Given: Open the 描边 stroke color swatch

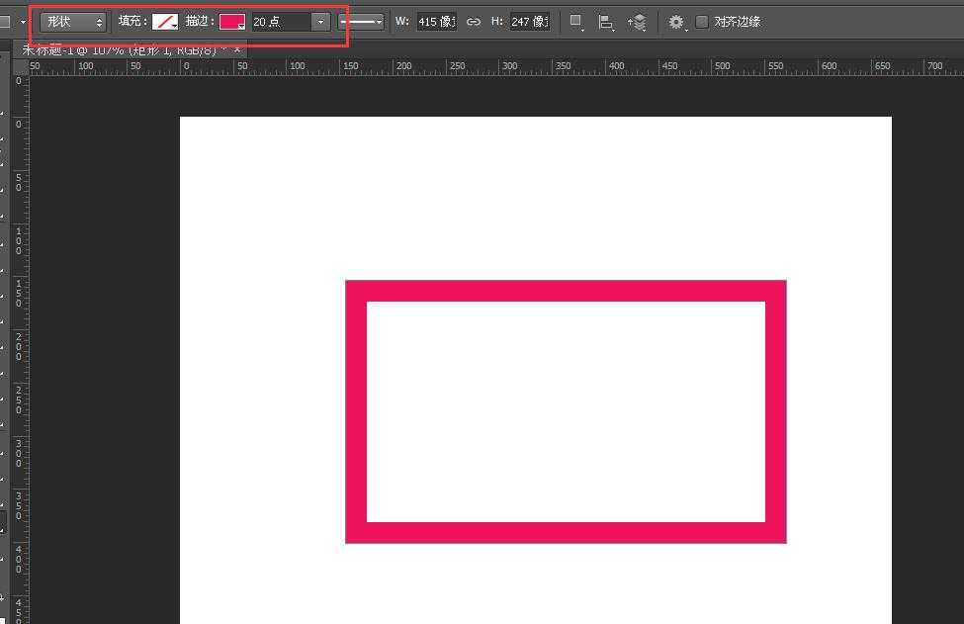Looking at the screenshot, I should (232, 21).
